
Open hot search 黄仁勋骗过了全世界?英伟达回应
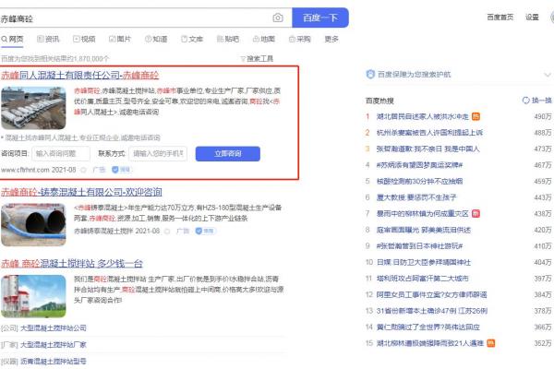pyautogui.click(x=428, y=327)
